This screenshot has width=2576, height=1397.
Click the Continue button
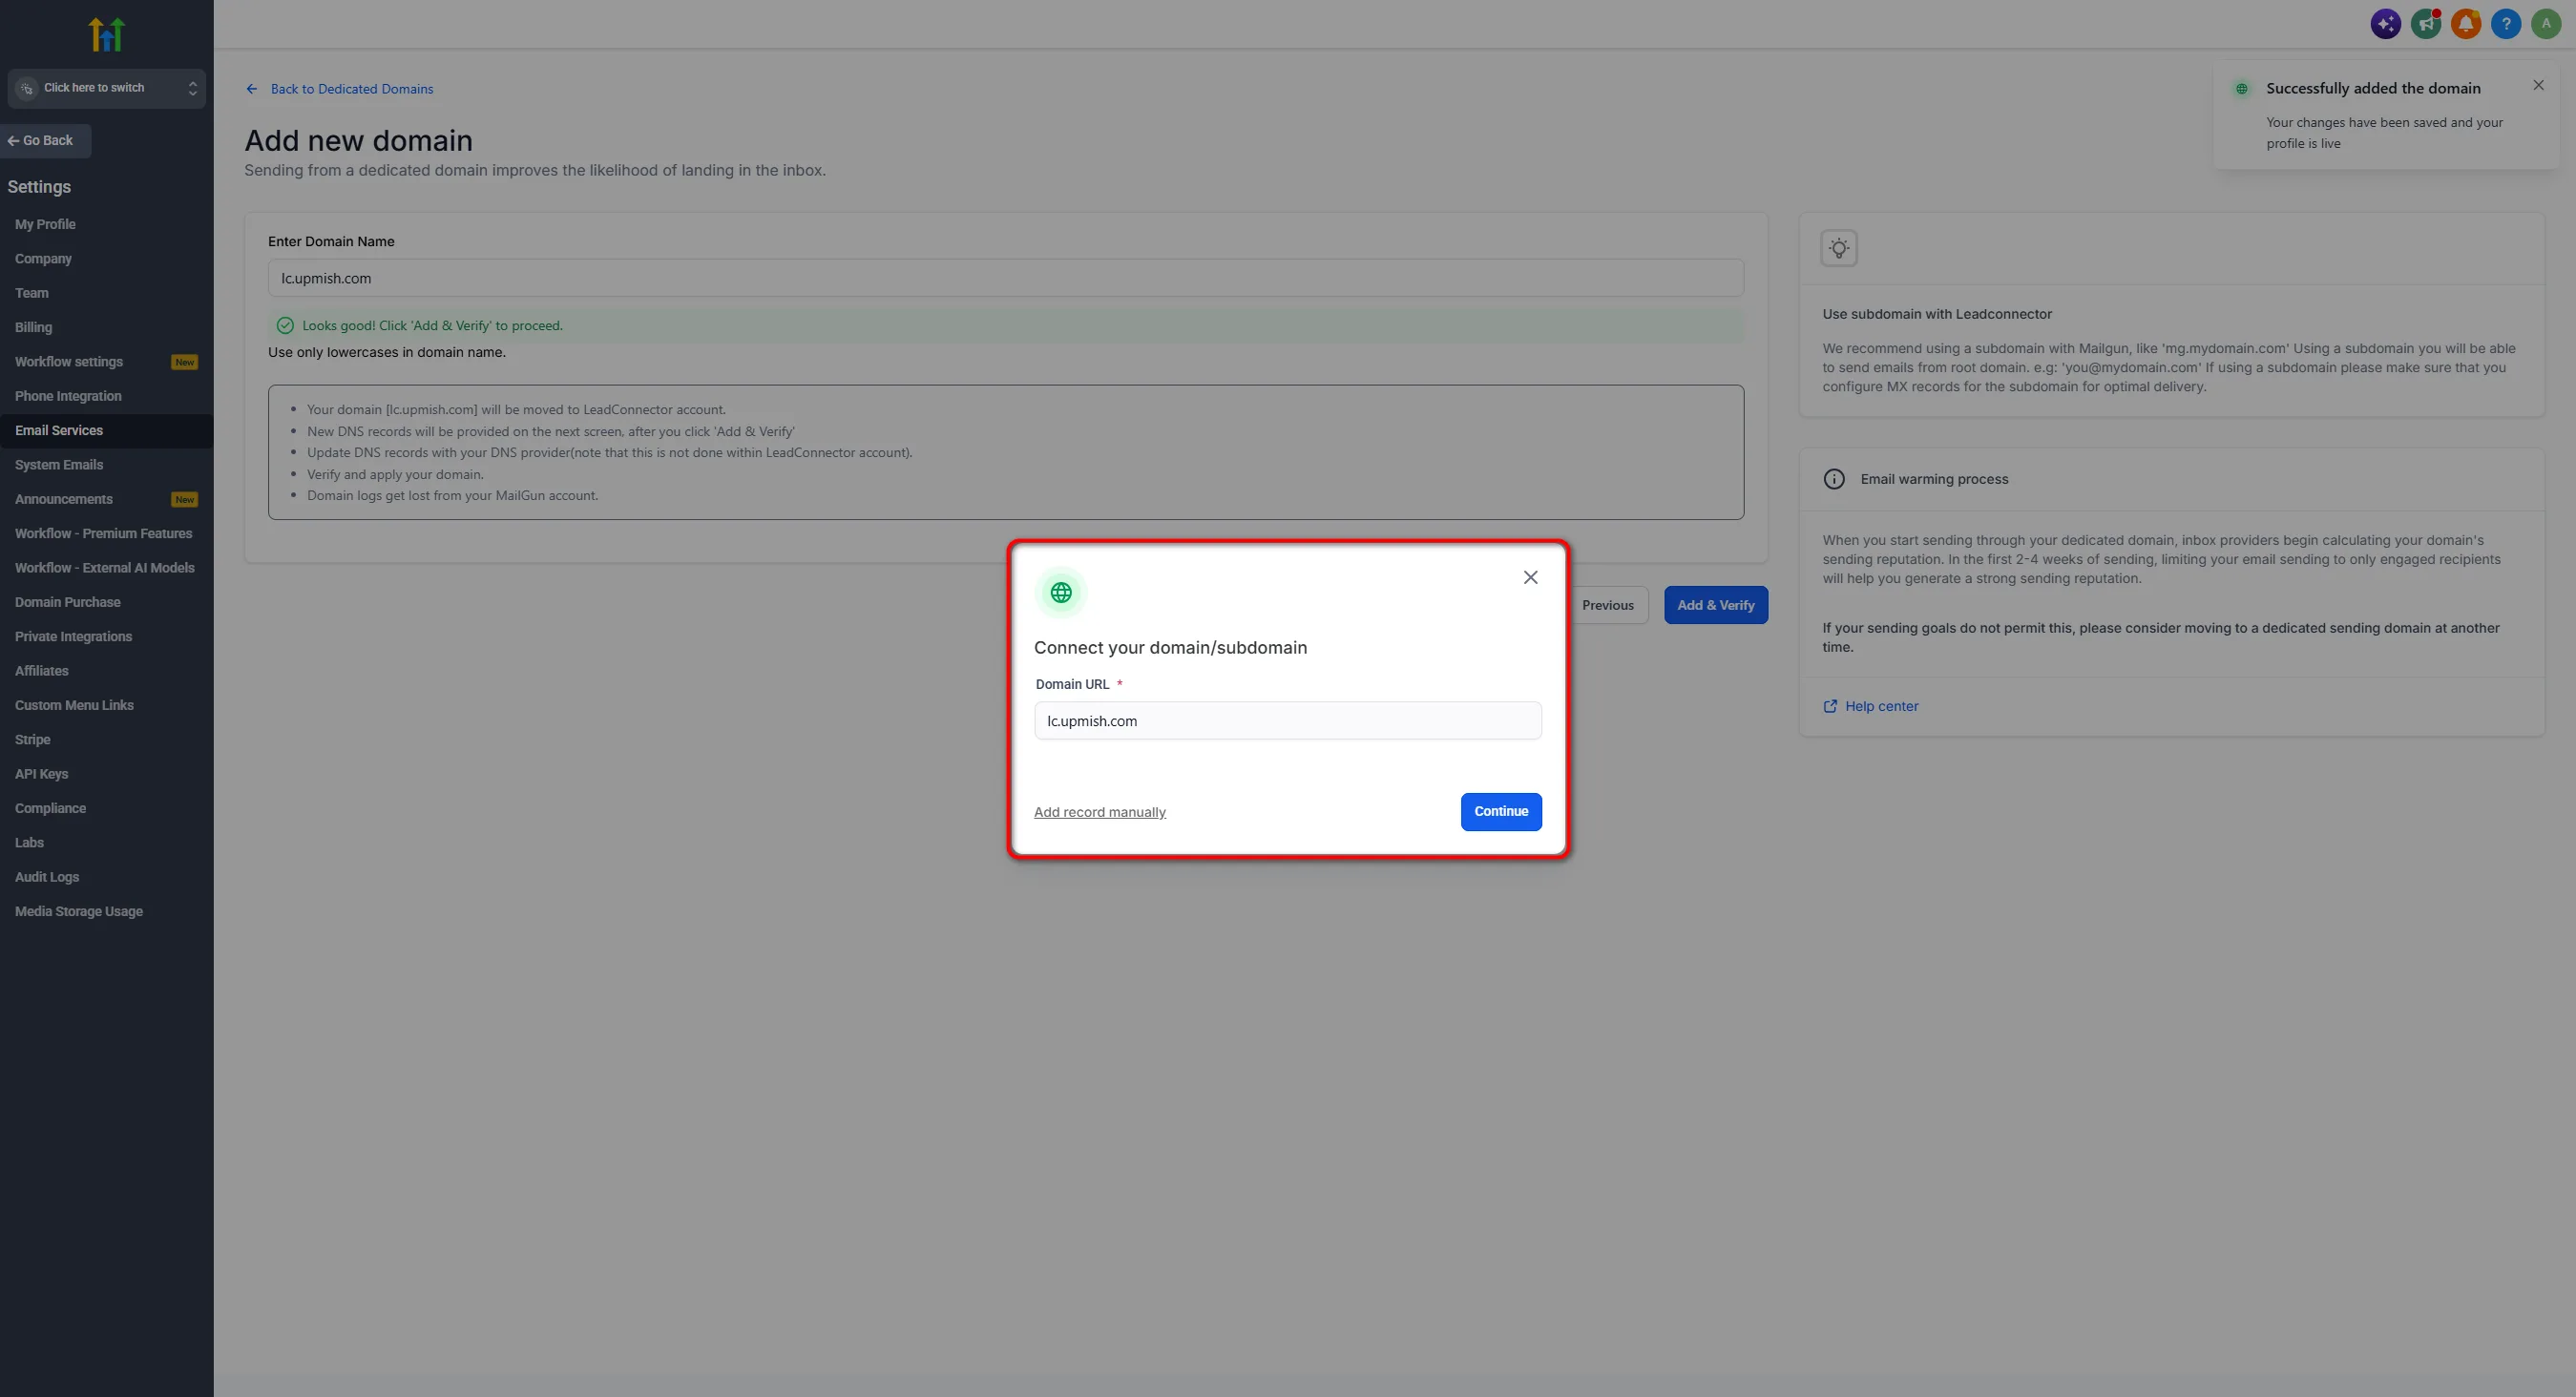[x=1501, y=812]
